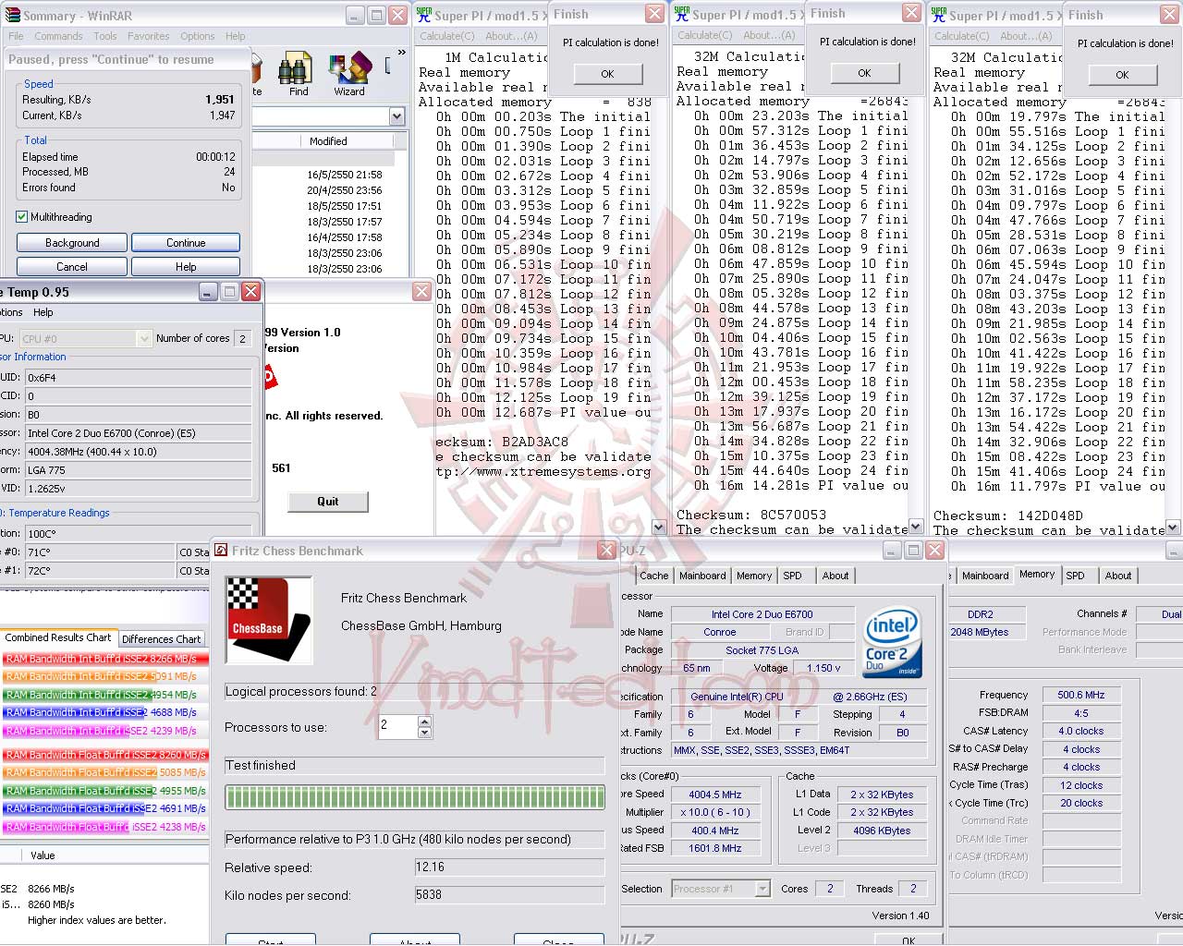Open the WinRAR address bar dropdown
Screen dimensions: 1183x946
point(396,116)
